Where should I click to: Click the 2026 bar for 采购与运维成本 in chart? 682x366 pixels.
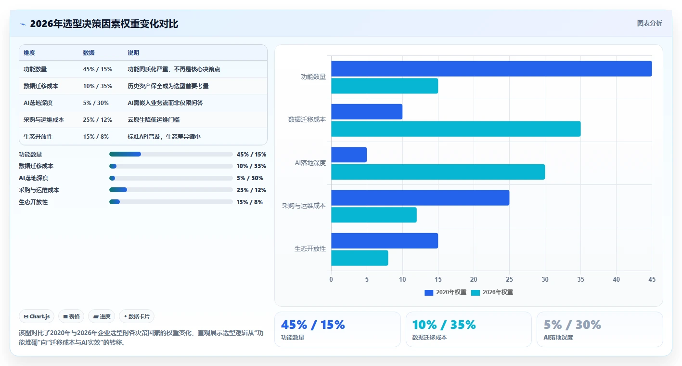[374, 215]
